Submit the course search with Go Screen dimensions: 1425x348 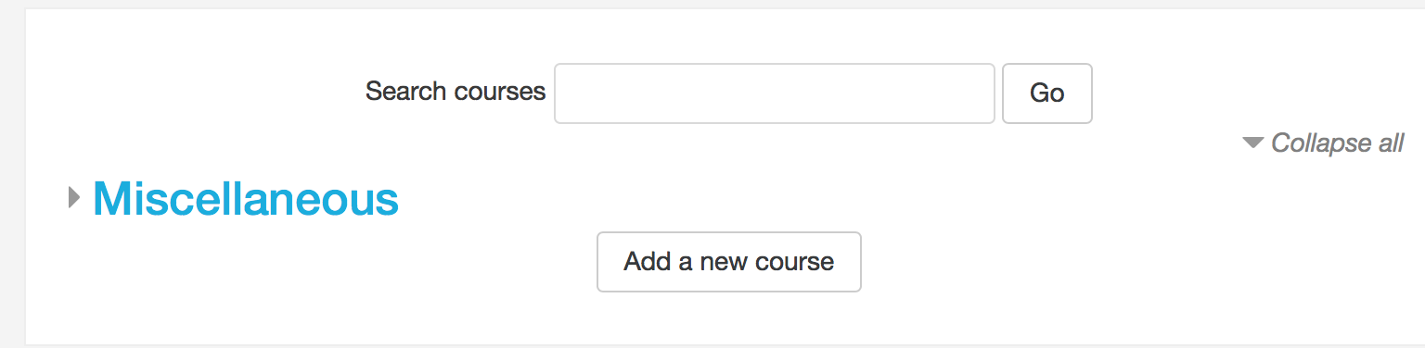coord(1047,93)
